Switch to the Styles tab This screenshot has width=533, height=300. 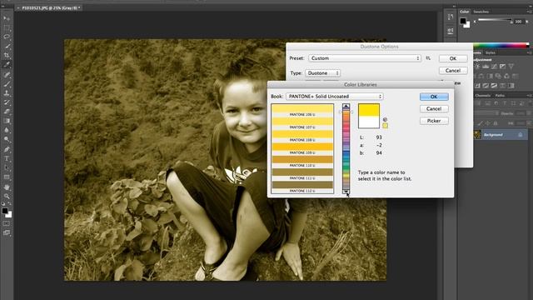pyautogui.click(x=491, y=52)
